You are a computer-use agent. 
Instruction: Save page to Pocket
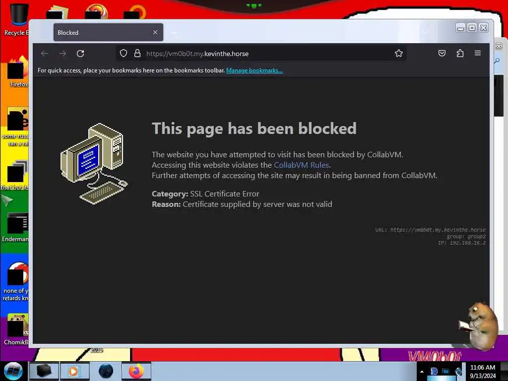point(442,53)
